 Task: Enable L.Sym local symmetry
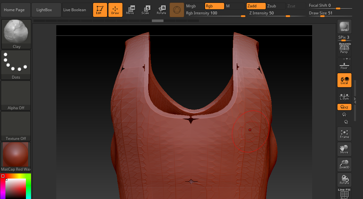[344, 96]
